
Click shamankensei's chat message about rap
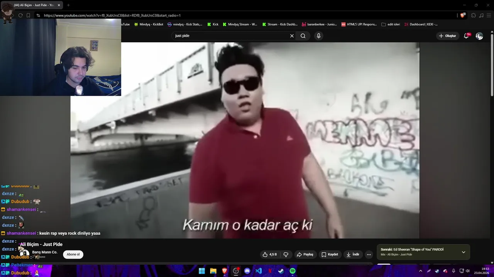click(x=70, y=233)
